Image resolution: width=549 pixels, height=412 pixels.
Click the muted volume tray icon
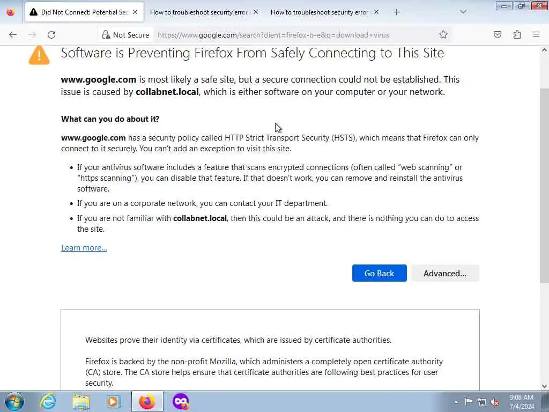[x=495, y=402]
